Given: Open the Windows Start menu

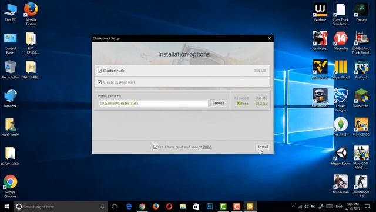Looking at the screenshot, I should click(x=6, y=207).
